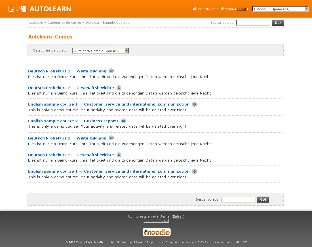Click arrow icon beside first English sample course 1

pyautogui.click(x=194, y=104)
